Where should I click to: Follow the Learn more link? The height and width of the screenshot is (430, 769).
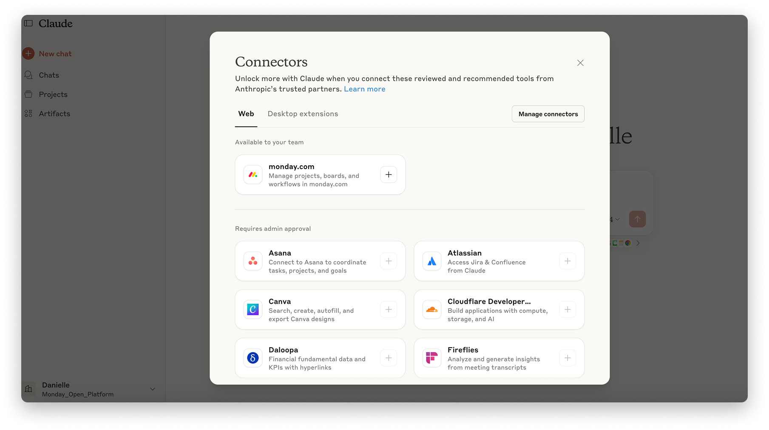[365, 89]
